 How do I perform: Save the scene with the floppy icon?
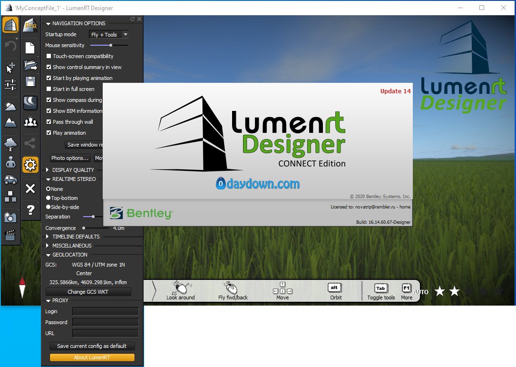[30, 81]
